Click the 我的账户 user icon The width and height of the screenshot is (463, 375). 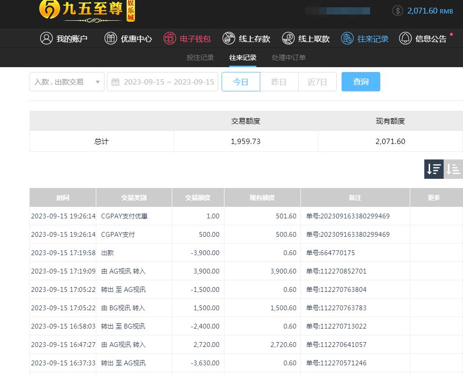pyautogui.click(x=46, y=39)
